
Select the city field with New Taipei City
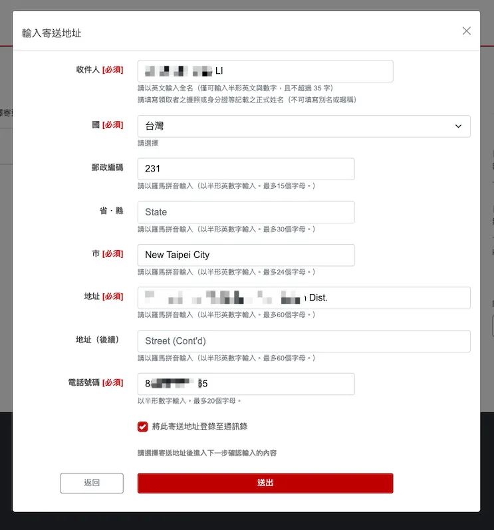[245, 255]
